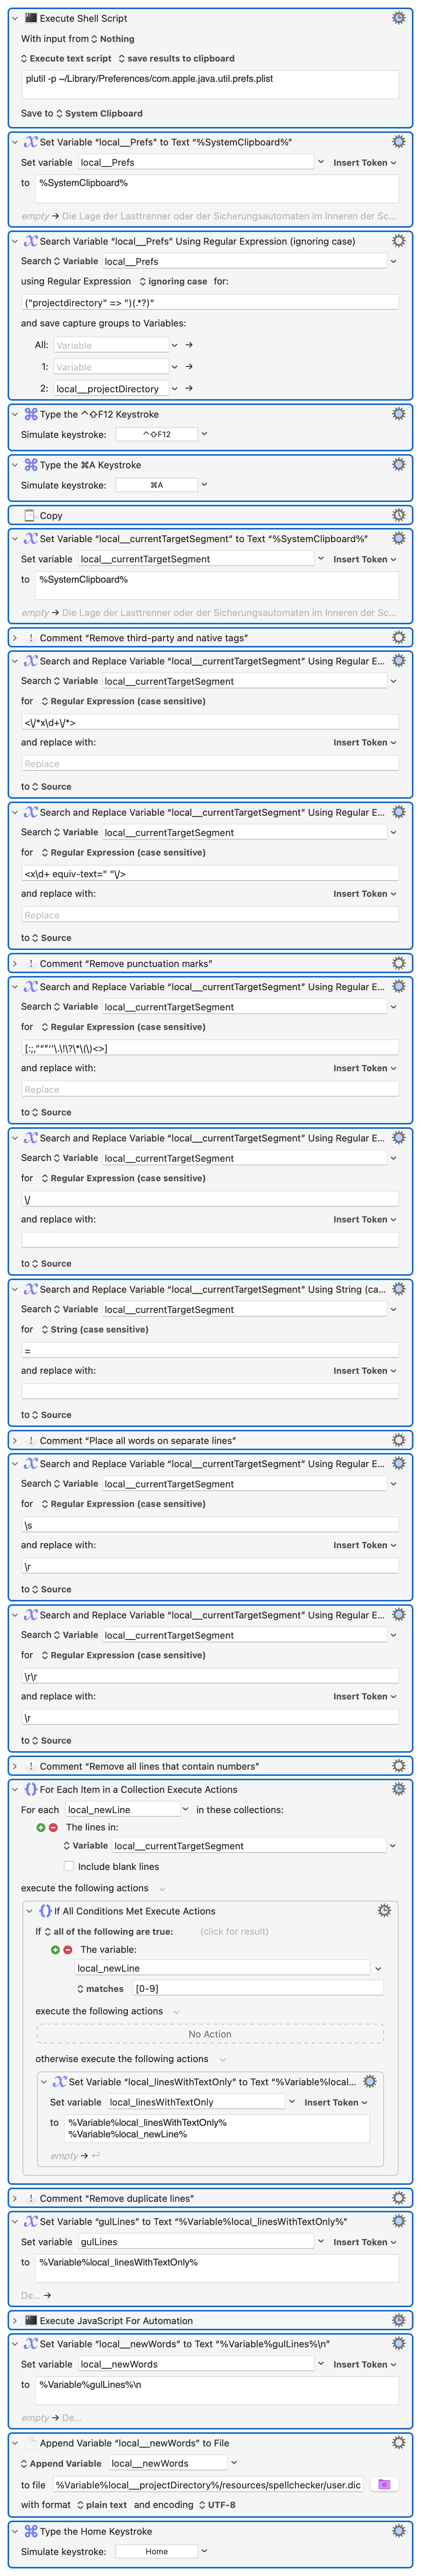Image resolution: width=421 pixels, height=2576 pixels.
Task: Click Insert Token in Set Variable local_linesWithTextOnly
Action: click(335, 2102)
